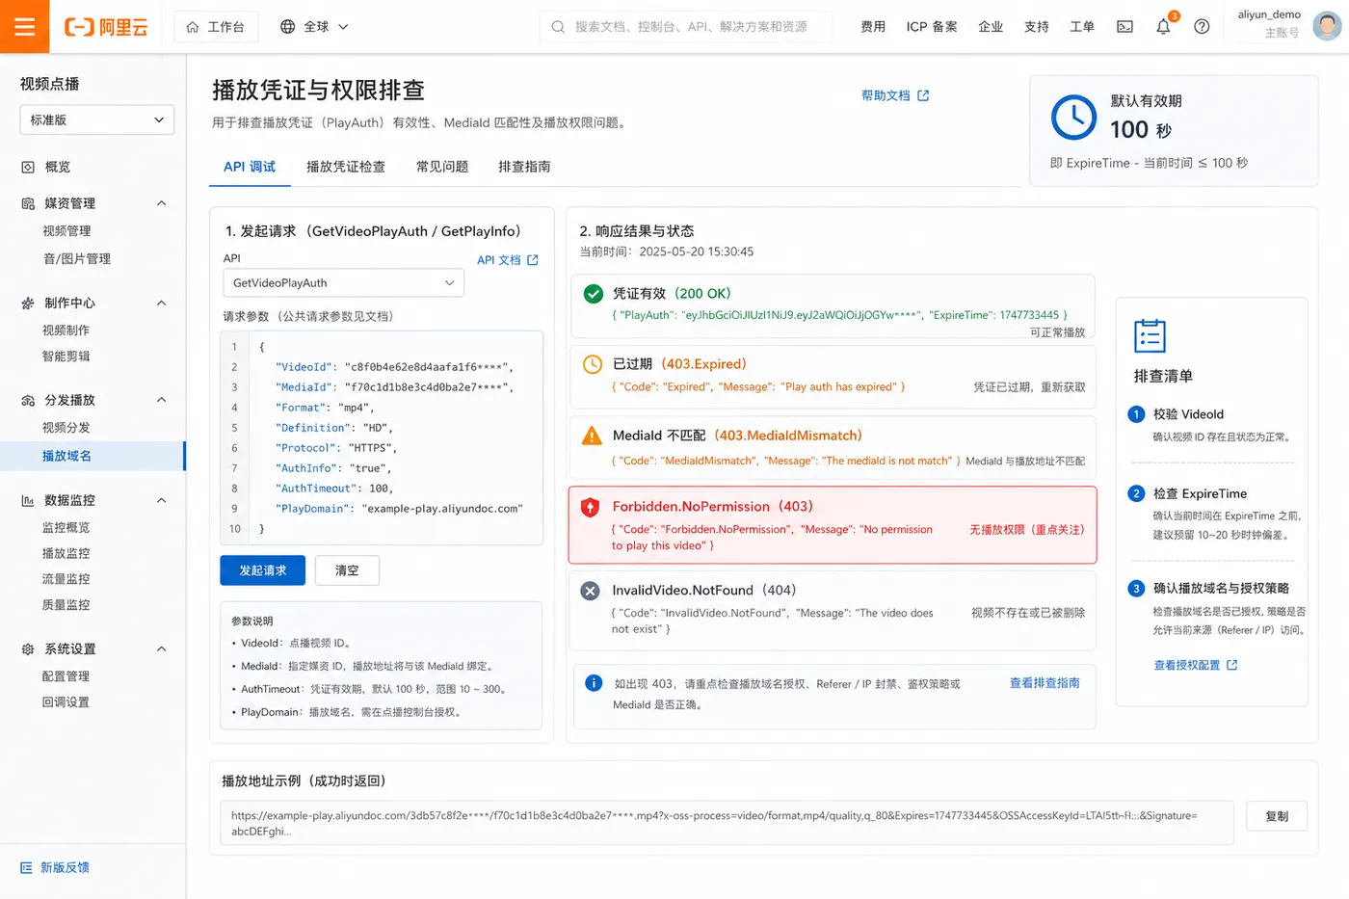This screenshot has width=1349, height=899.
Task: Click the 发起请求 button
Action: pyautogui.click(x=263, y=570)
